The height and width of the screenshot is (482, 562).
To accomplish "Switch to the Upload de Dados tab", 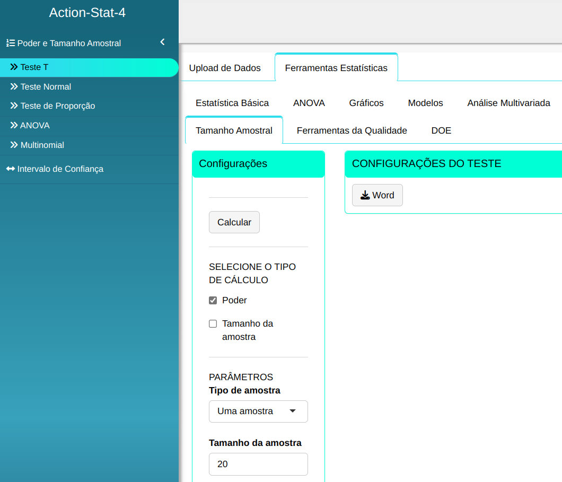I will pos(225,68).
